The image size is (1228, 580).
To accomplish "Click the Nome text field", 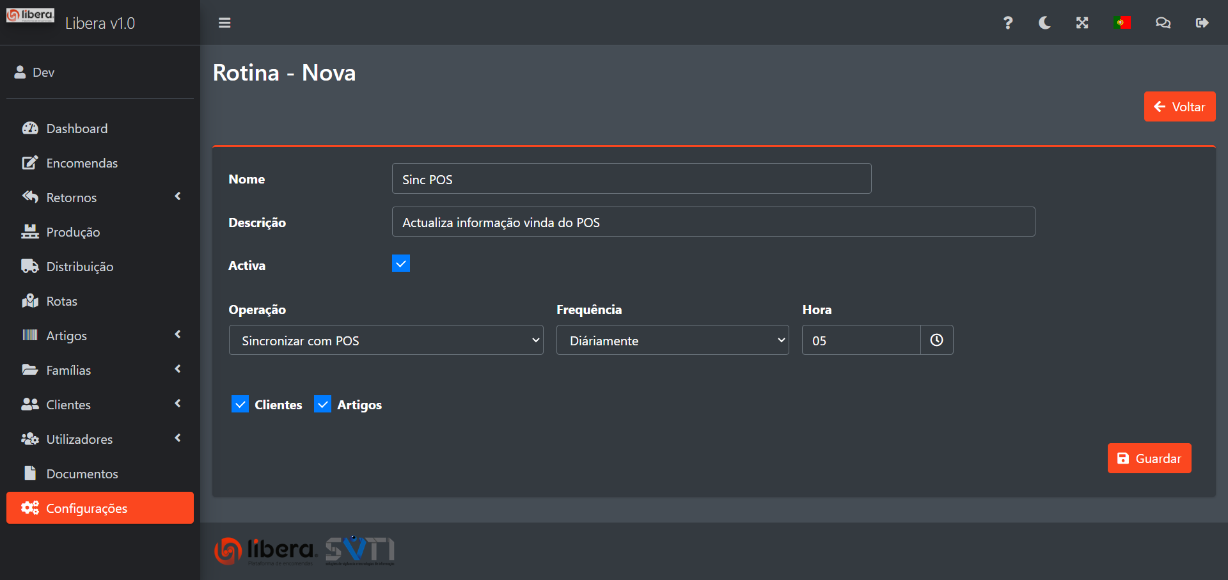I will click(x=631, y=179).
